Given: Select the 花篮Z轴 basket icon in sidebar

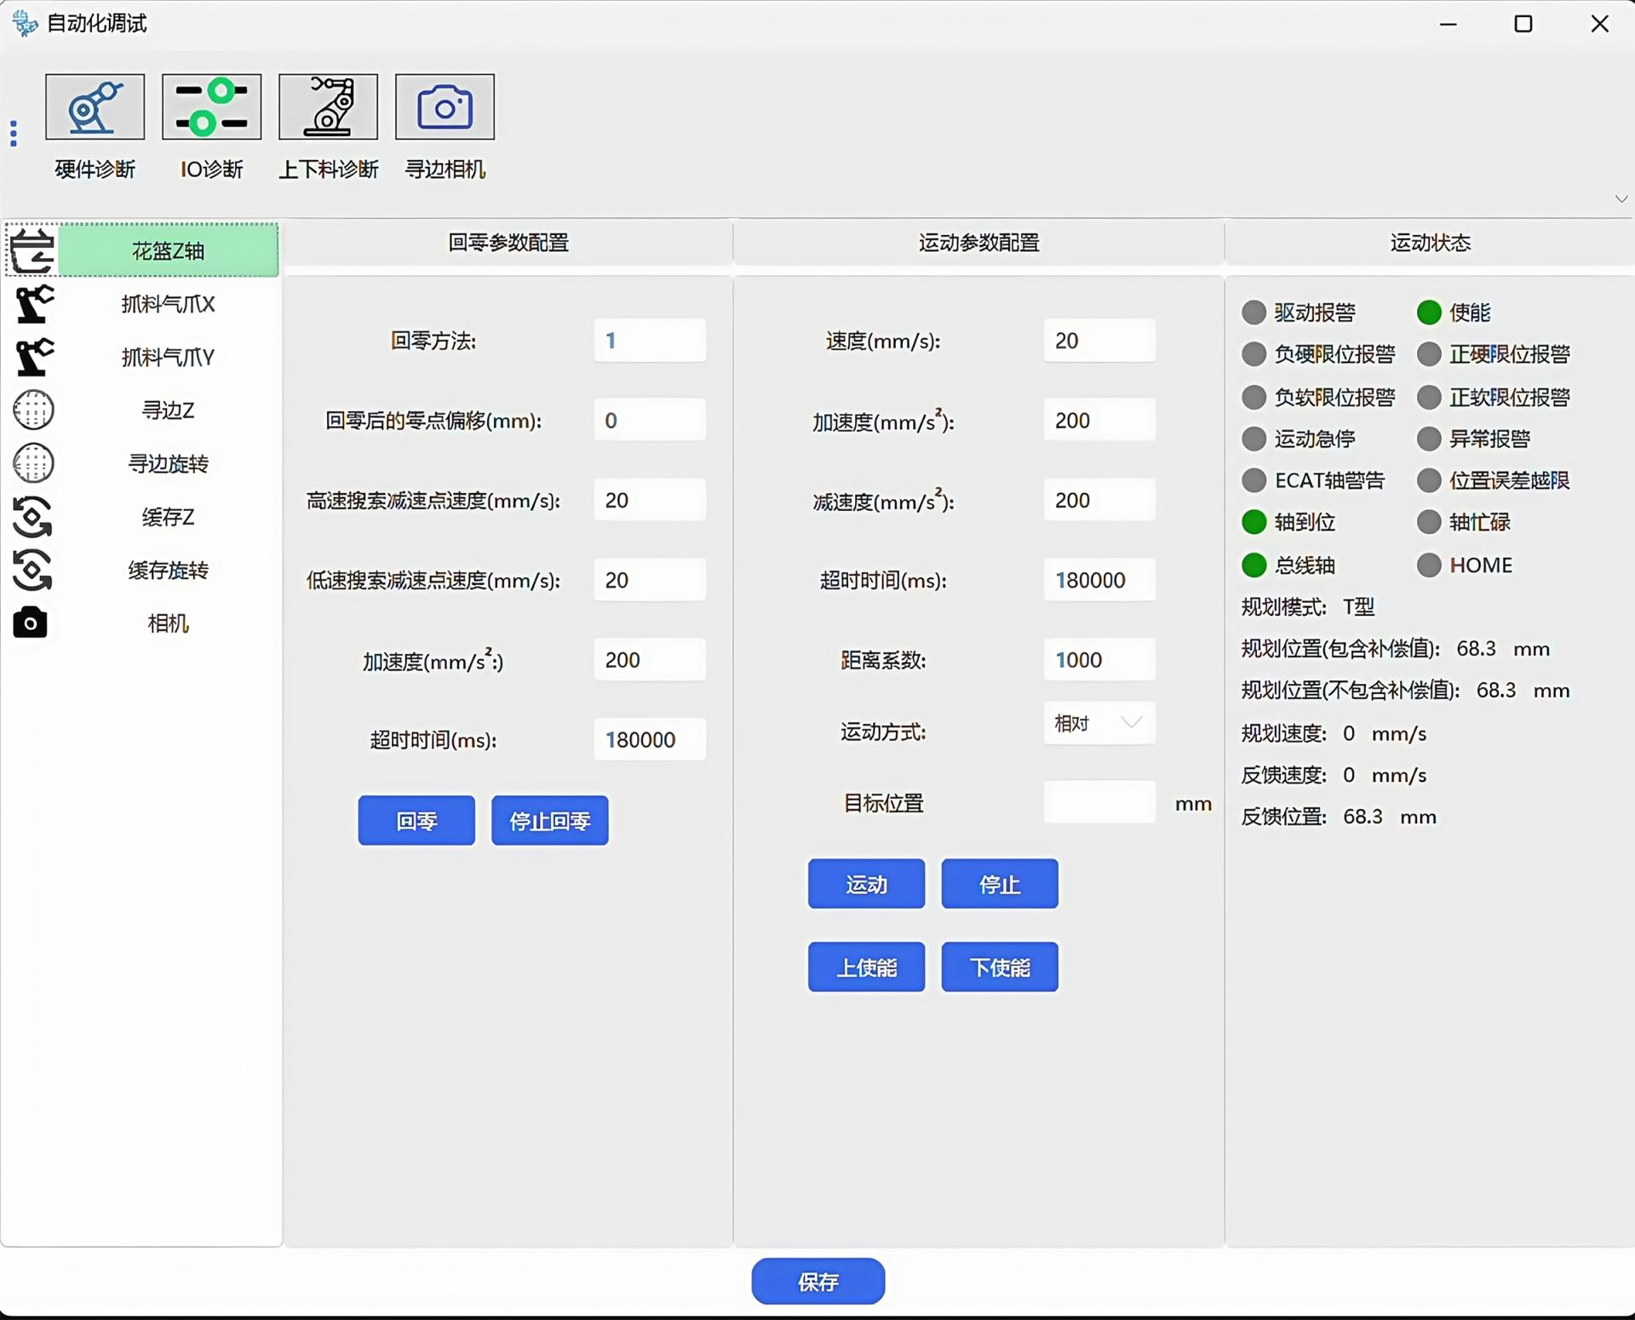Looking at the screenshot, I should (32, 250).
